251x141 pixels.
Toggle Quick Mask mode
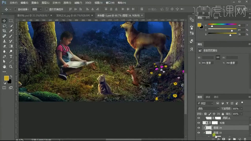pos(4,88)
